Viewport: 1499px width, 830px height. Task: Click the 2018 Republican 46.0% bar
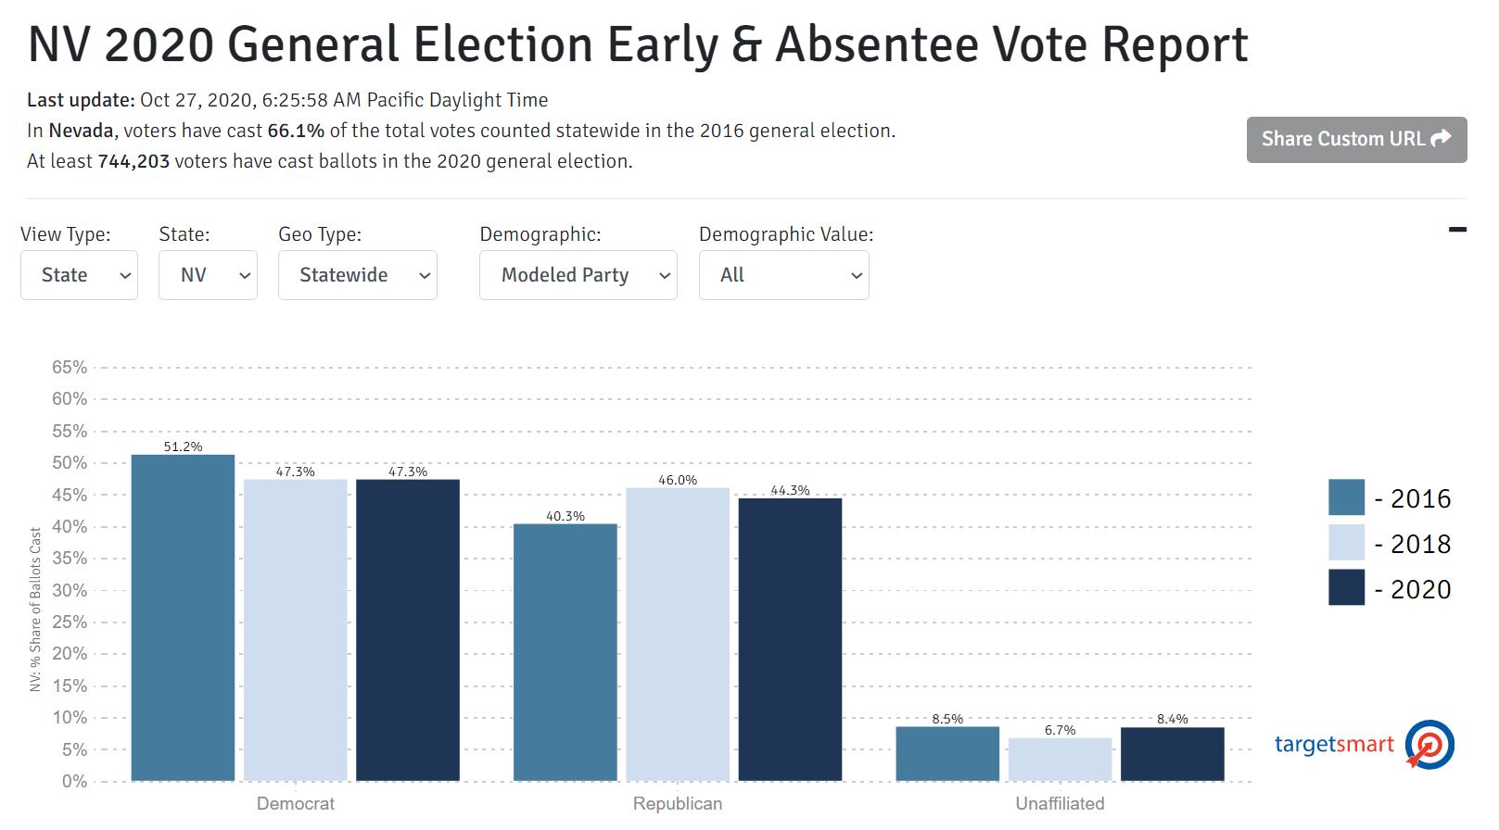click(x=678, y=635)
